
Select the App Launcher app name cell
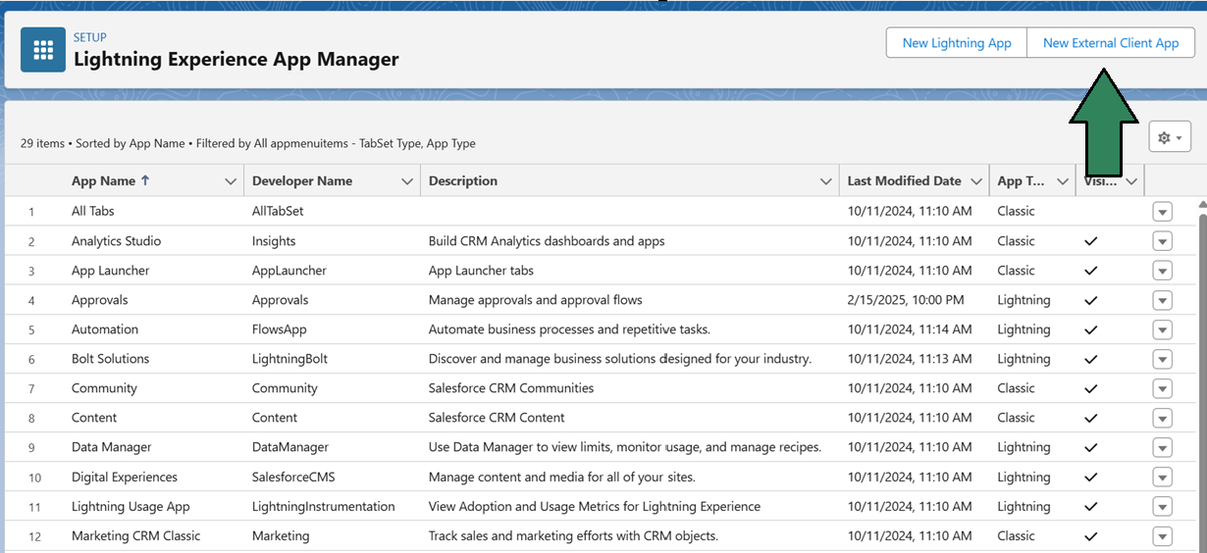111,270
